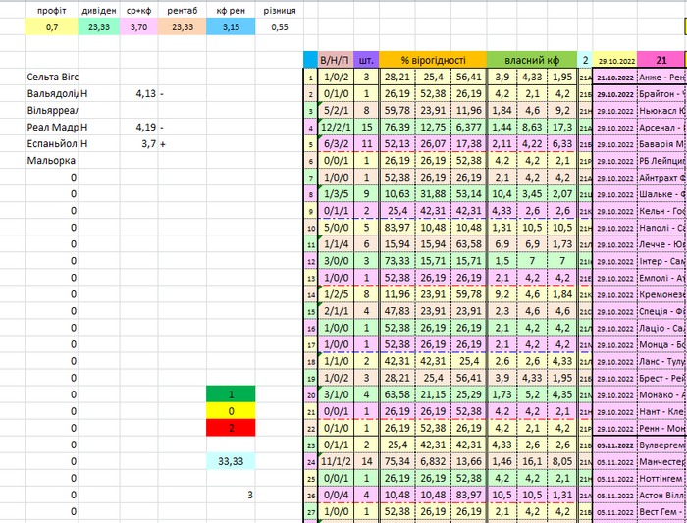The image size is (687, 523).
Task: Click the 3,45 coefficient cell
Action: tap(532, 193)
